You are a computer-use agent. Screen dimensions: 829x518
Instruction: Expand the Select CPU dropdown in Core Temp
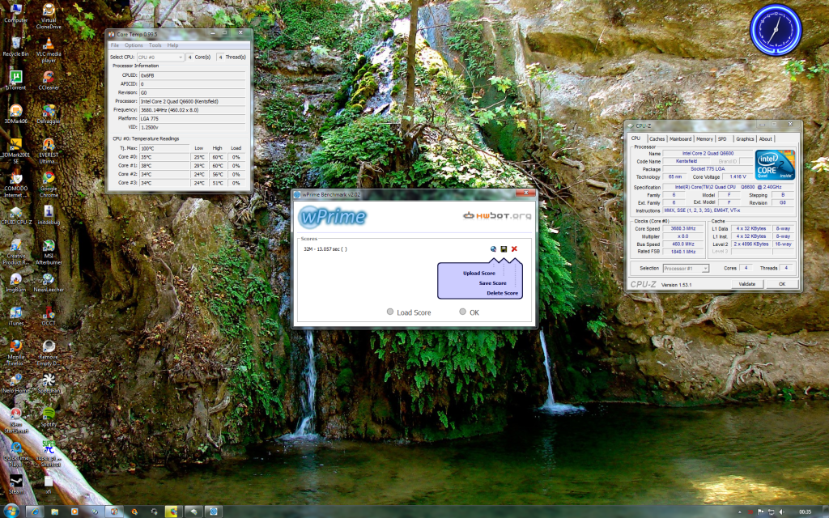click(x=160, y=57)
